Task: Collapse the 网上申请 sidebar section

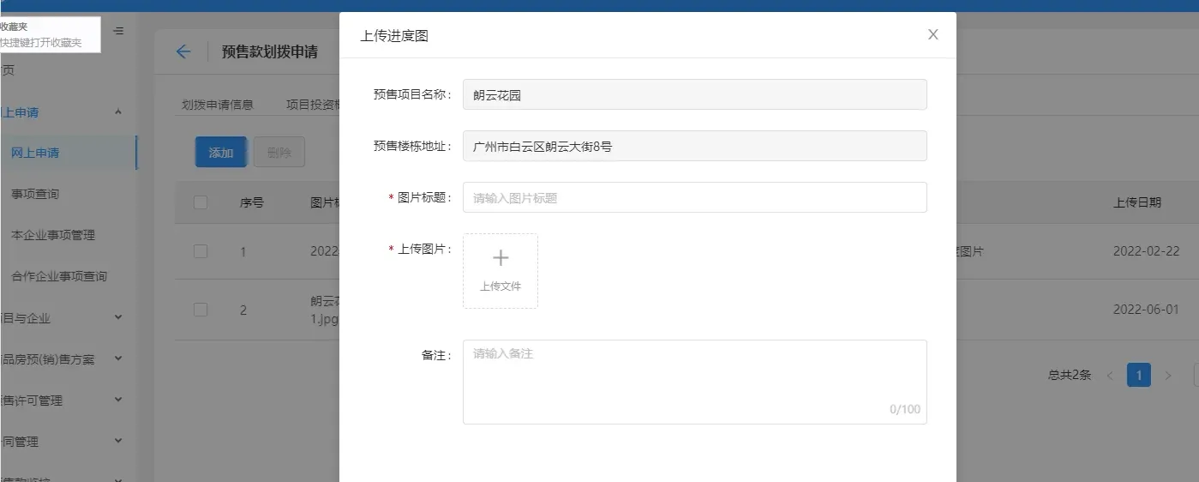Action: pos(118,112)
